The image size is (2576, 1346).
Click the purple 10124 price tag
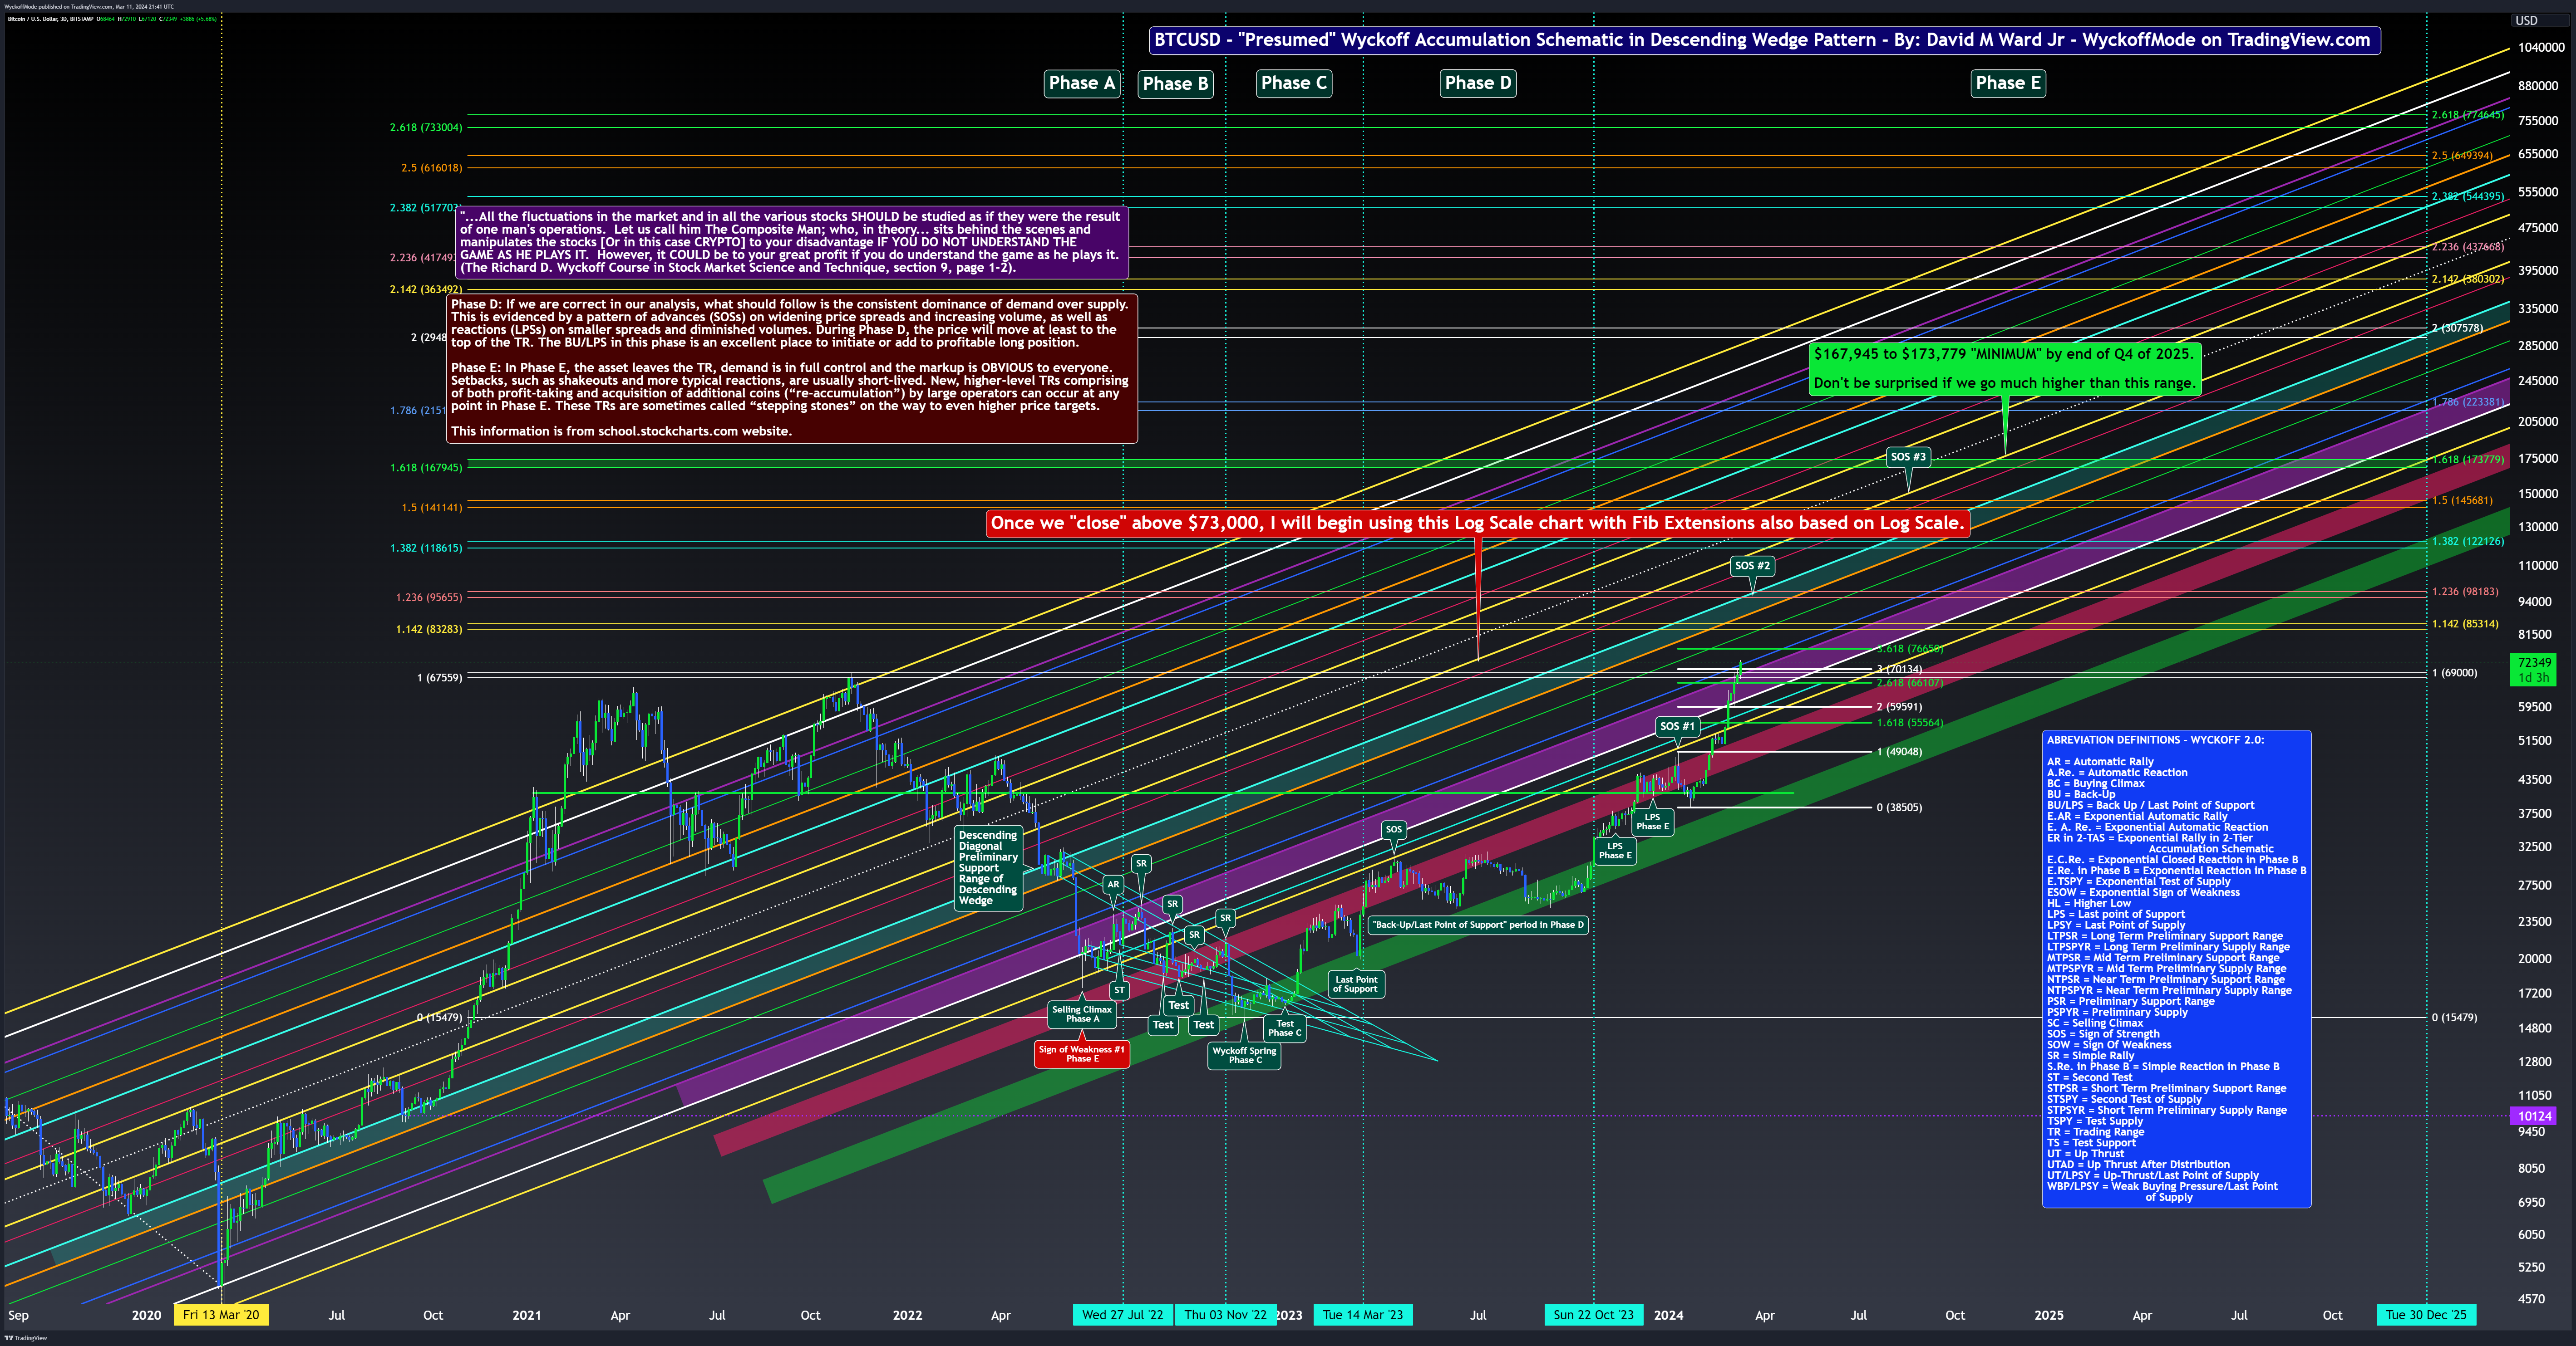(x=2533, y=1116)
